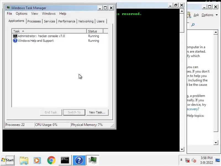This screenshot has height=166, width=221.
Task: Click the Help window scroll down arrow
Action: tap(216, 143)
